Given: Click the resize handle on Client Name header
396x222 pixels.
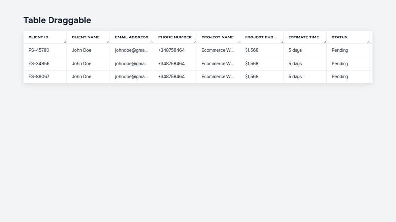Looking at the screenshot, I should (108, 42).
